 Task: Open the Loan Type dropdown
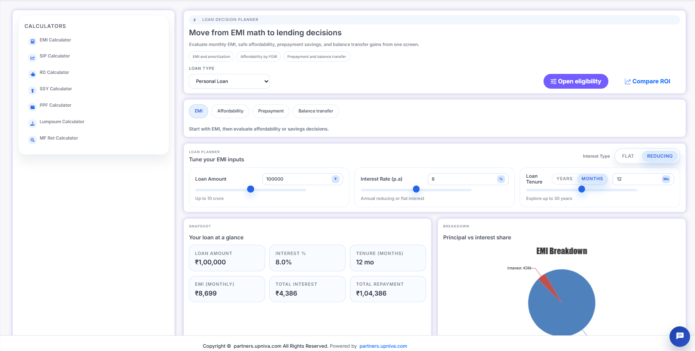pyautogui.click(x=229, y=81)
